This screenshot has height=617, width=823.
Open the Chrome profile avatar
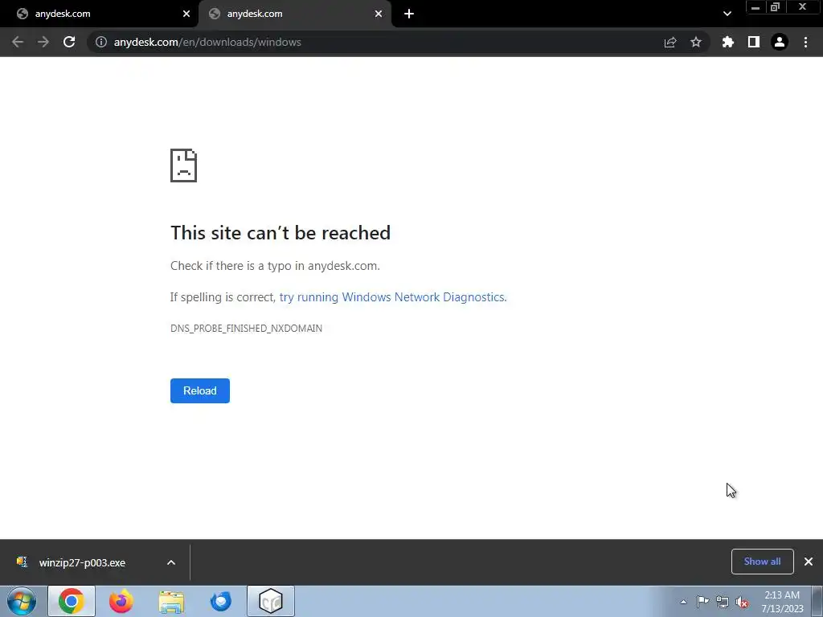(780, 42)
